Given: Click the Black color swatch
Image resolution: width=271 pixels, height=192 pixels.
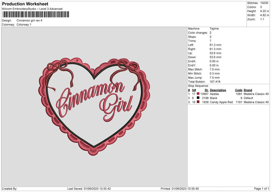Looking at the screenshot, I should point(198,98).
